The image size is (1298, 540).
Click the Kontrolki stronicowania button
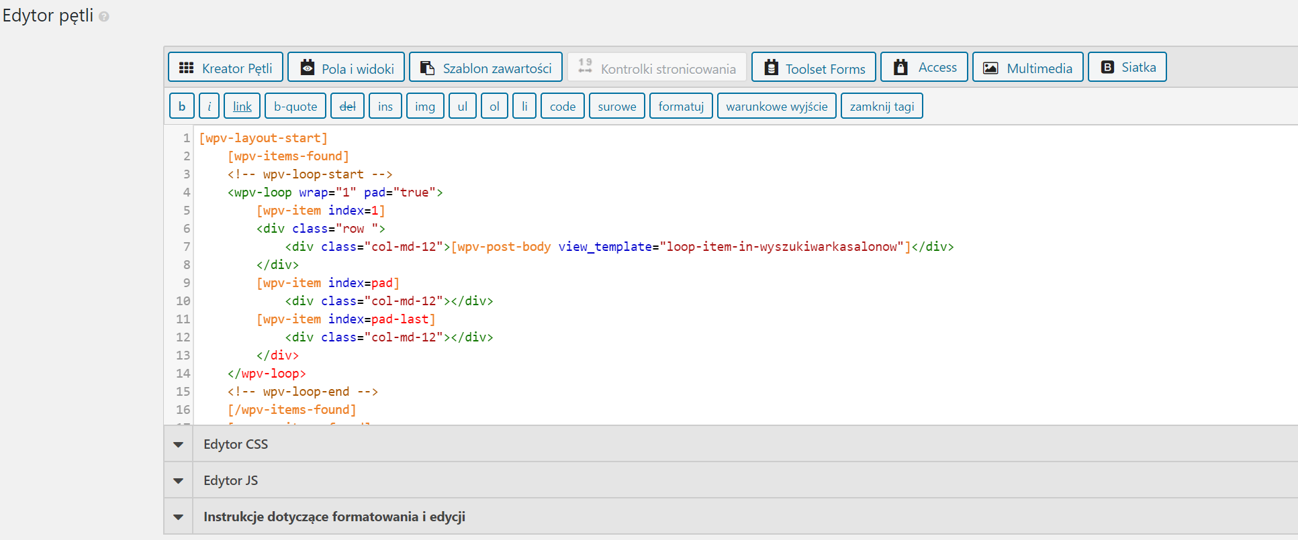pyautogui.click(x=657, y=67)
